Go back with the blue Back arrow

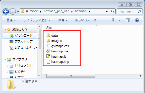tap(6, 11)
